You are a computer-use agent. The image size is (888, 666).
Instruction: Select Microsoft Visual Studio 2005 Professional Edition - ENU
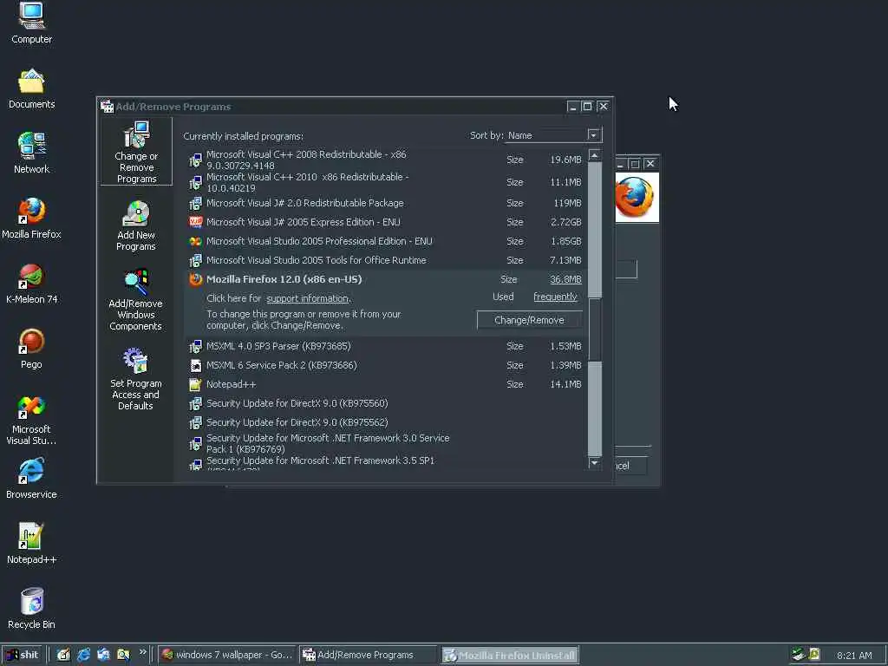(x=319, y=241)
